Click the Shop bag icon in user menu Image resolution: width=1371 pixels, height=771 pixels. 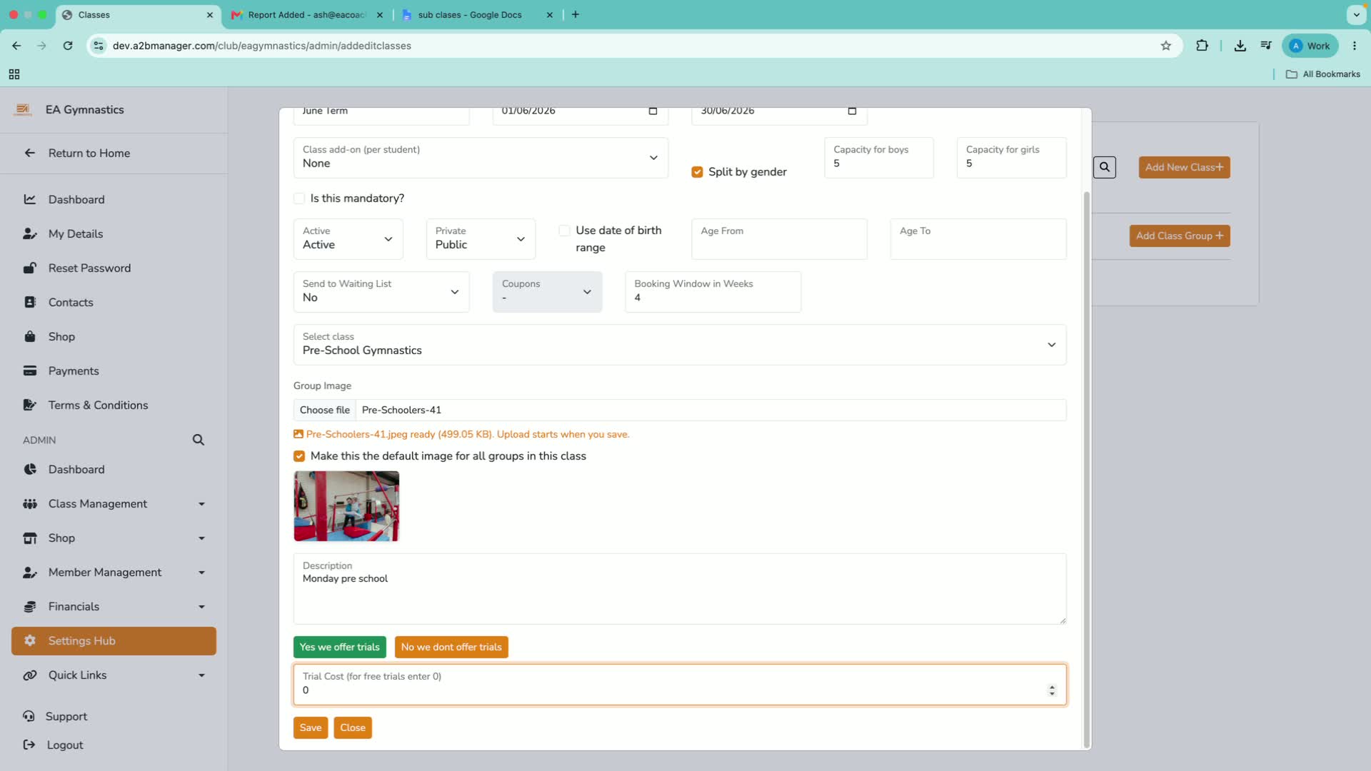pyautogui.click(x=29, y=336)
